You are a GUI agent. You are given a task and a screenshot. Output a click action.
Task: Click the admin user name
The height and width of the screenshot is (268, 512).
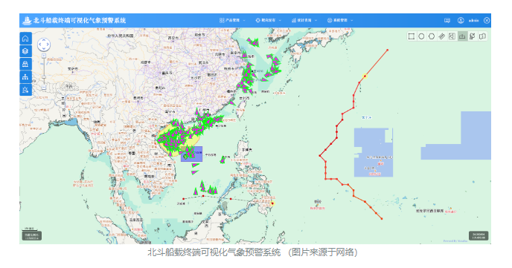[474, 21]
